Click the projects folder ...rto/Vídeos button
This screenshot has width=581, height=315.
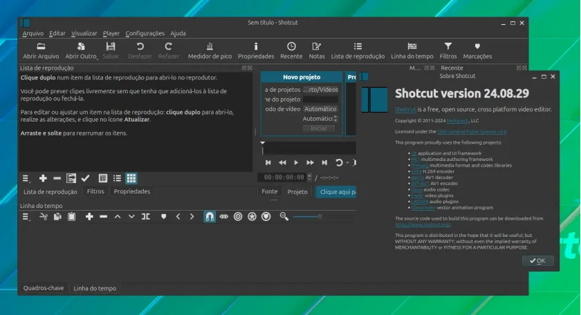(x=320, y=90)
